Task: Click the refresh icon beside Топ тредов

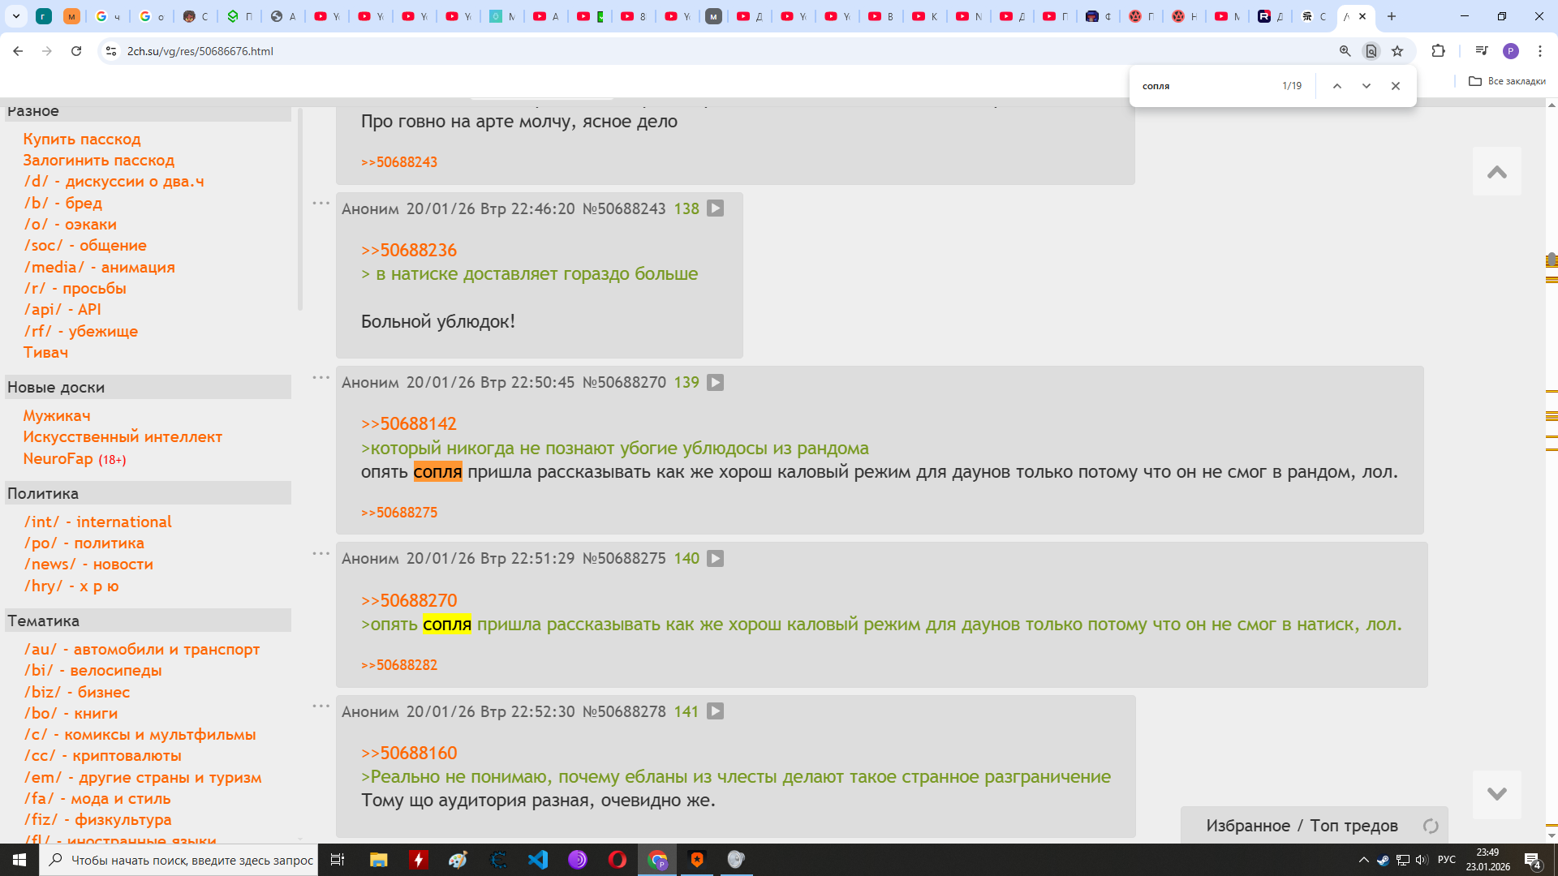Action: (x=1431, y=826)
